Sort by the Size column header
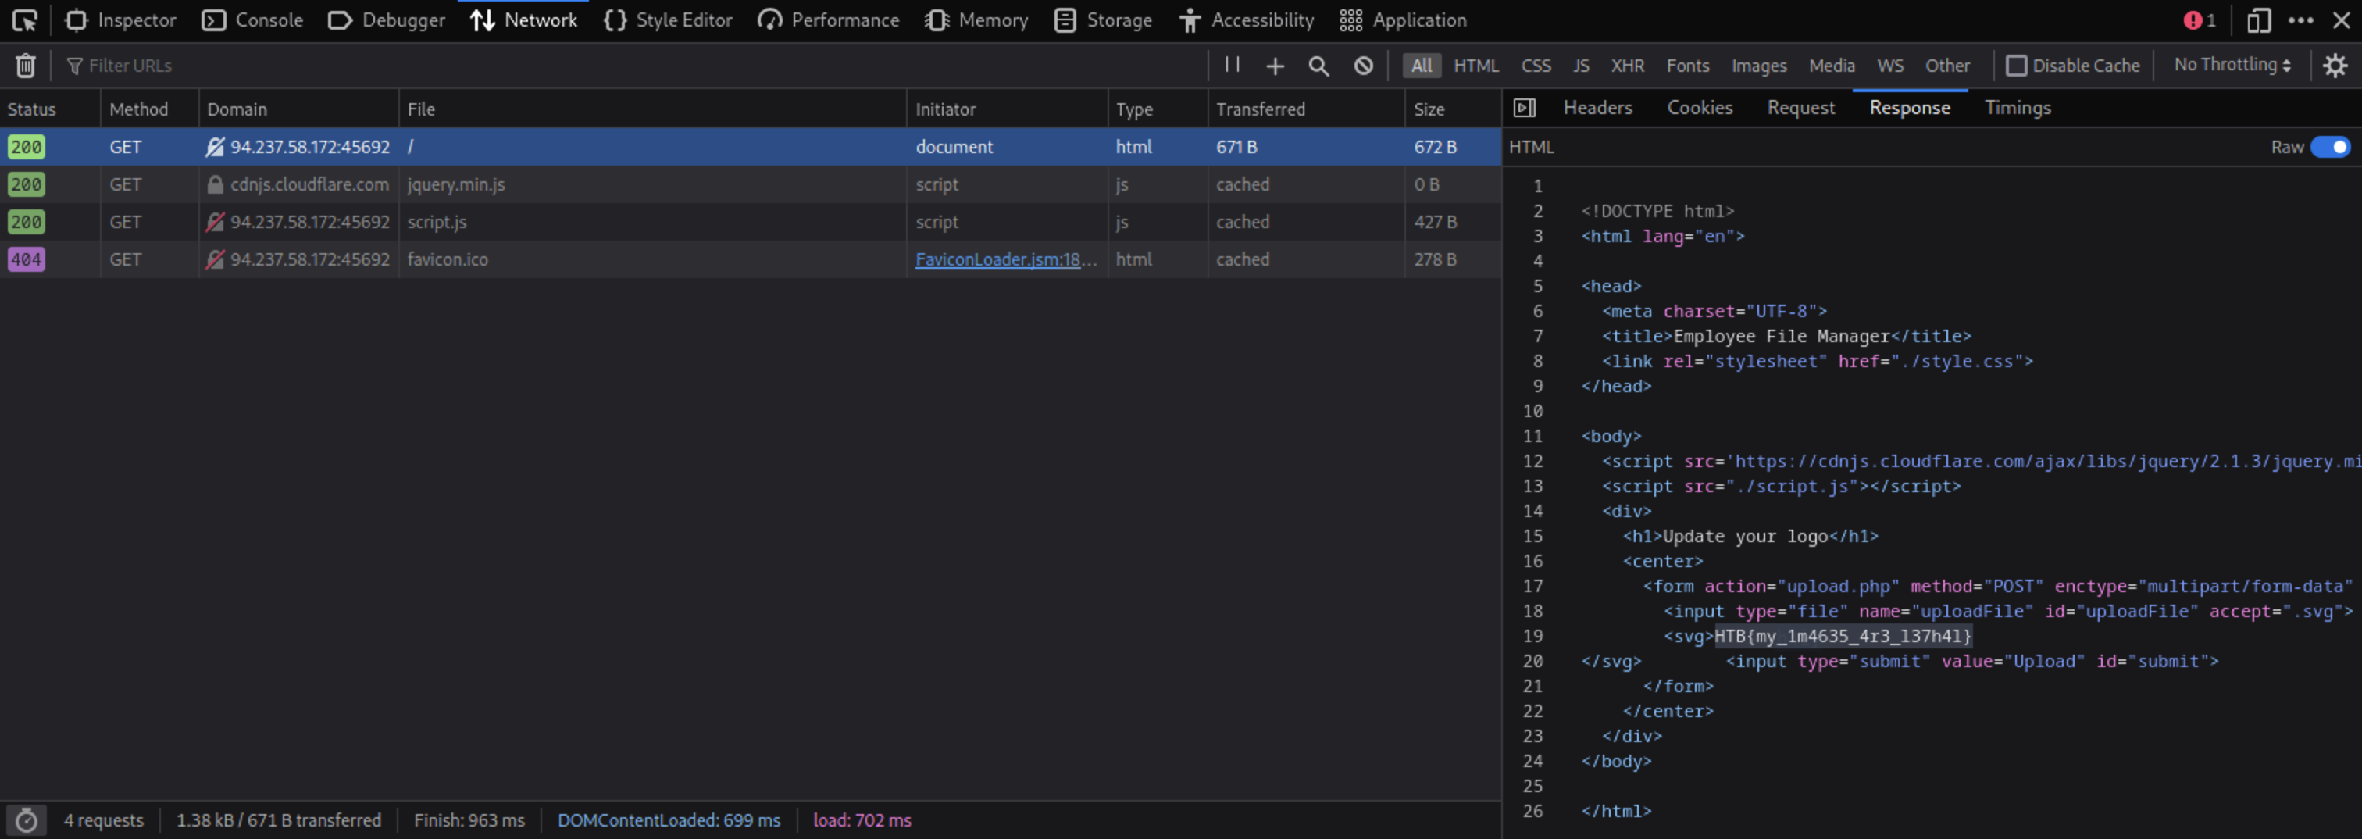2362x839 pixels. pyautogui.click(x=1452, y=109)
